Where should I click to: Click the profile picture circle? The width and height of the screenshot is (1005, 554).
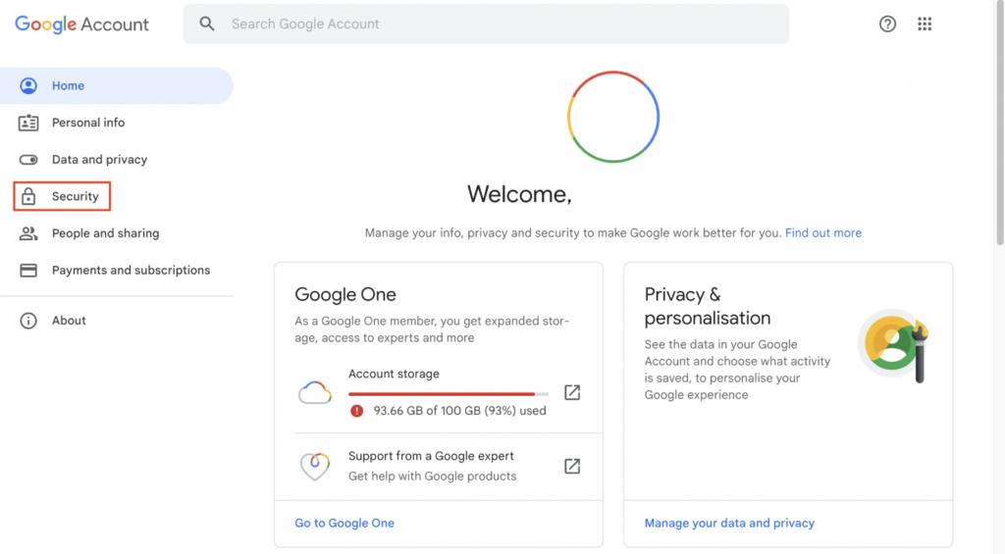point(613,117)
